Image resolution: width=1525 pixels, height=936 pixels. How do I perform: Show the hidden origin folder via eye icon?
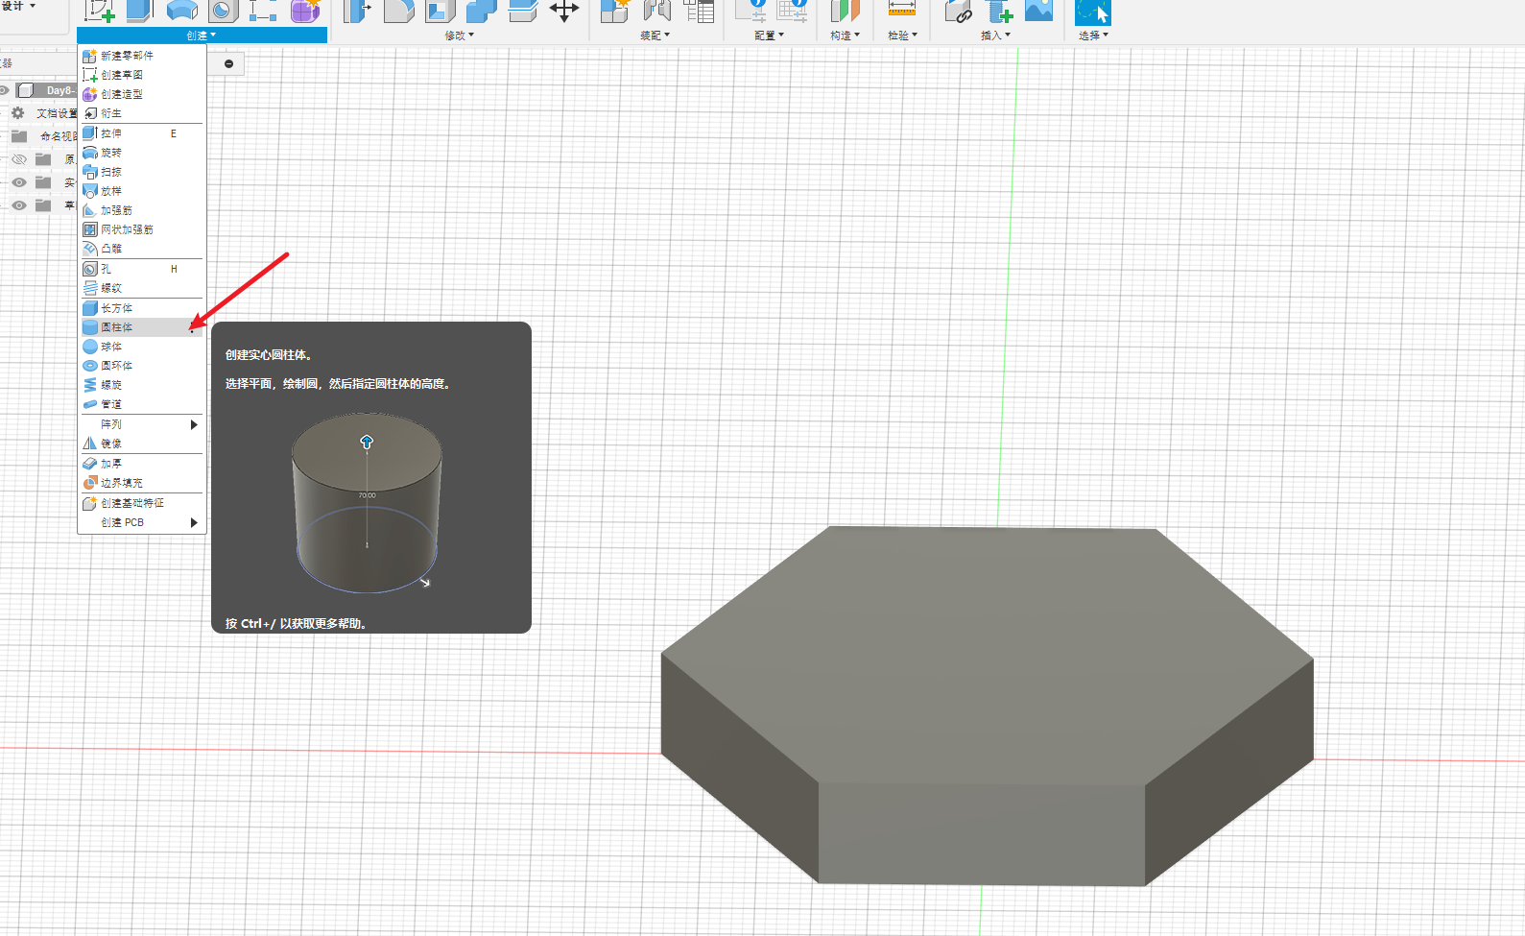pos(18,159)
